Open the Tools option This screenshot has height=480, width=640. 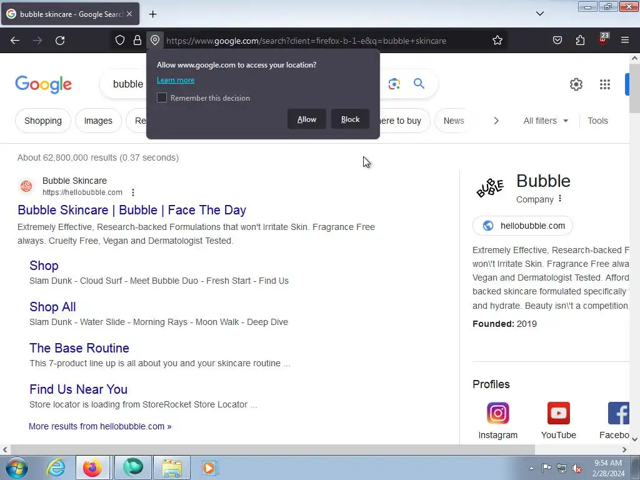coord(597,121)
